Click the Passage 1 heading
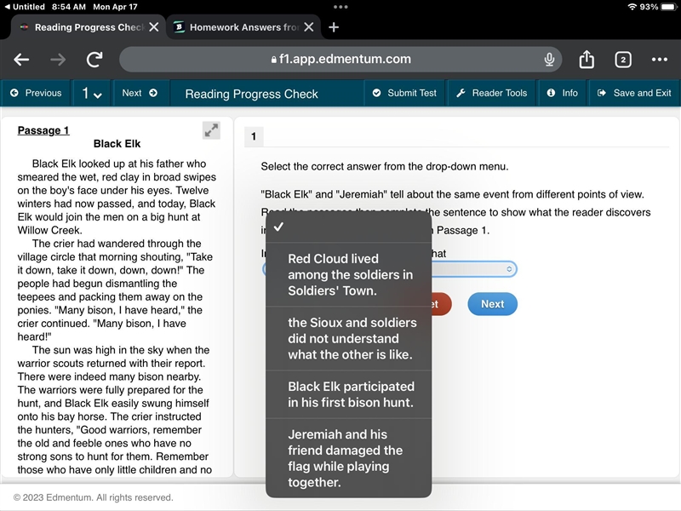The width and height of the screenshot is (681, 511). 43,130
